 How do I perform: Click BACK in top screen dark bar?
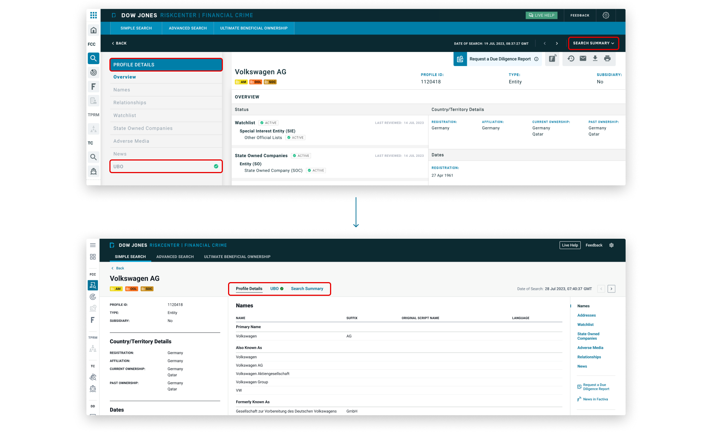pos(119,43)
